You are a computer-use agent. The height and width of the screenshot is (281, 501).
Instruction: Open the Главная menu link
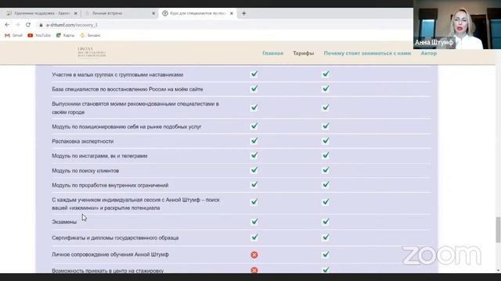[x=273, y=53]
